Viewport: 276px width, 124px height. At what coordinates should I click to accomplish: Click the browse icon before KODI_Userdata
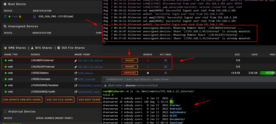pos(76,79)
